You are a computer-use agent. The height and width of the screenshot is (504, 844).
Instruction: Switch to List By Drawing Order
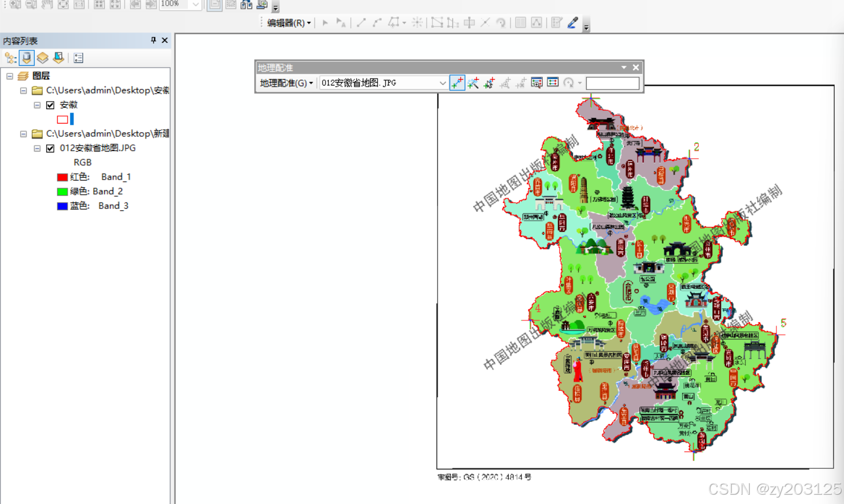tap(10, 58)
